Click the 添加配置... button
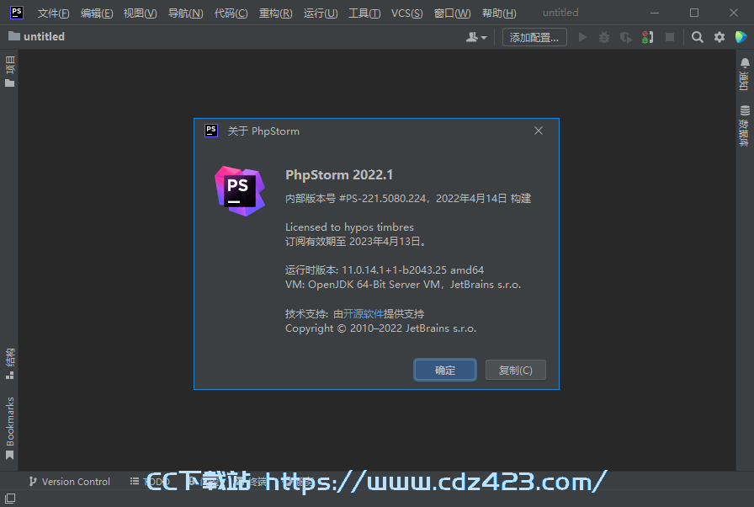This screenshot has height=507, width=754. pyautogui.click(x=534, y=37)
